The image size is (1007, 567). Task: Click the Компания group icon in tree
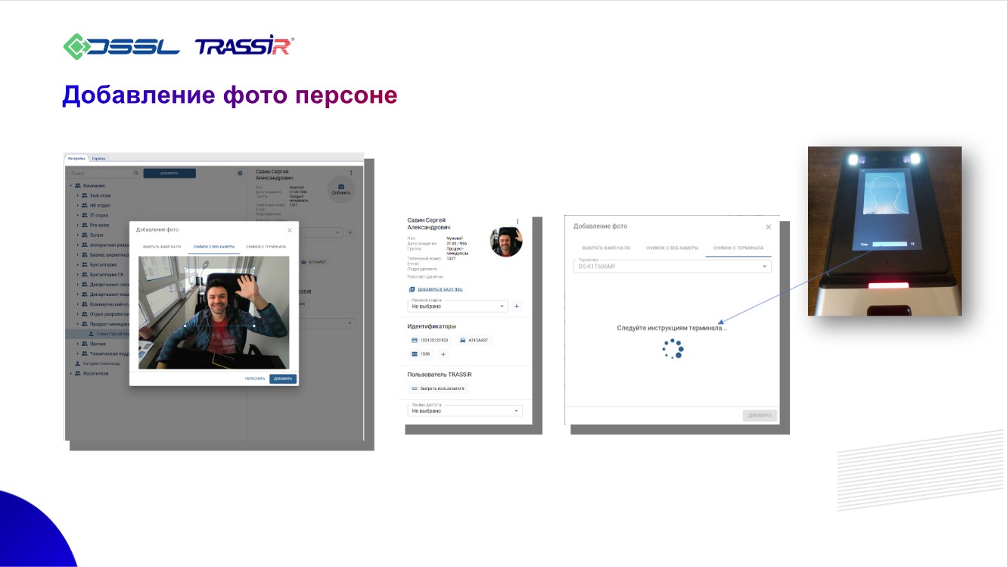(x=77, y=185)
